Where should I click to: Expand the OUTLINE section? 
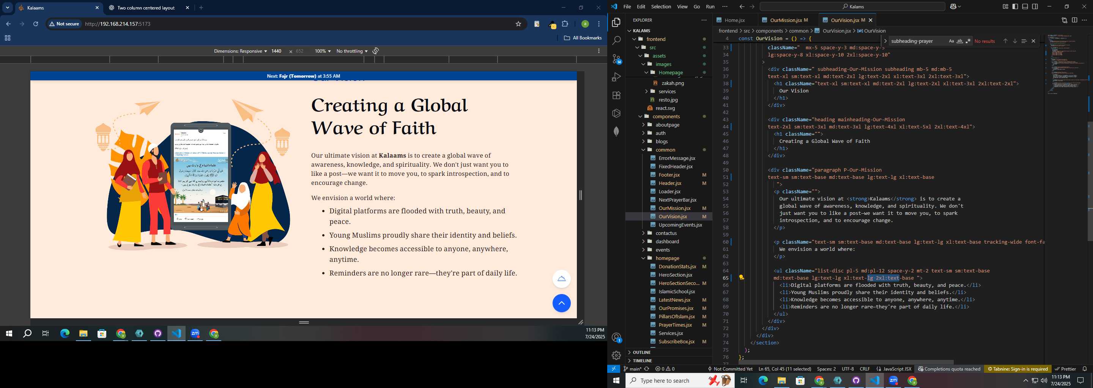tap(669, 352)
